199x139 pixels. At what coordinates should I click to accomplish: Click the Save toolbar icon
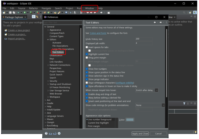click(x=10, y=13)
